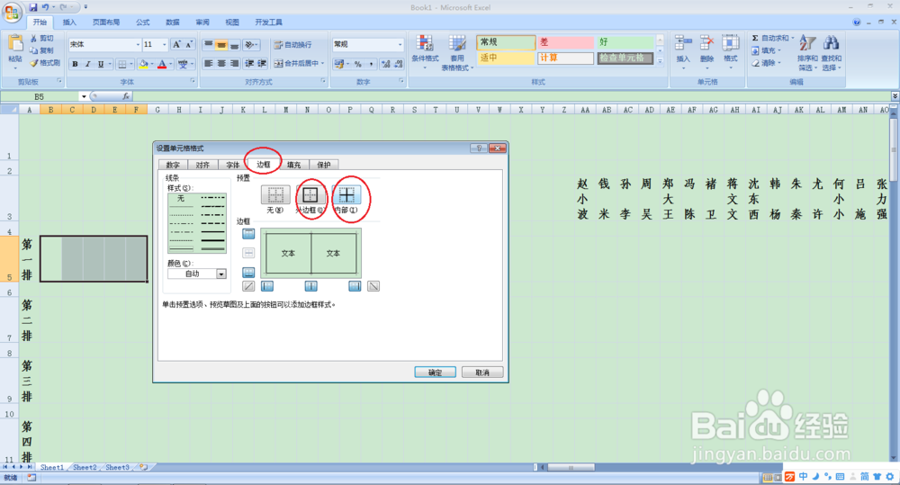Screen dimensions: 900x485
Task: Toggle middle horizontal border button
Action: click(248, 253)
